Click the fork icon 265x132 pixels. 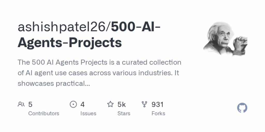[x=144, y=104]
